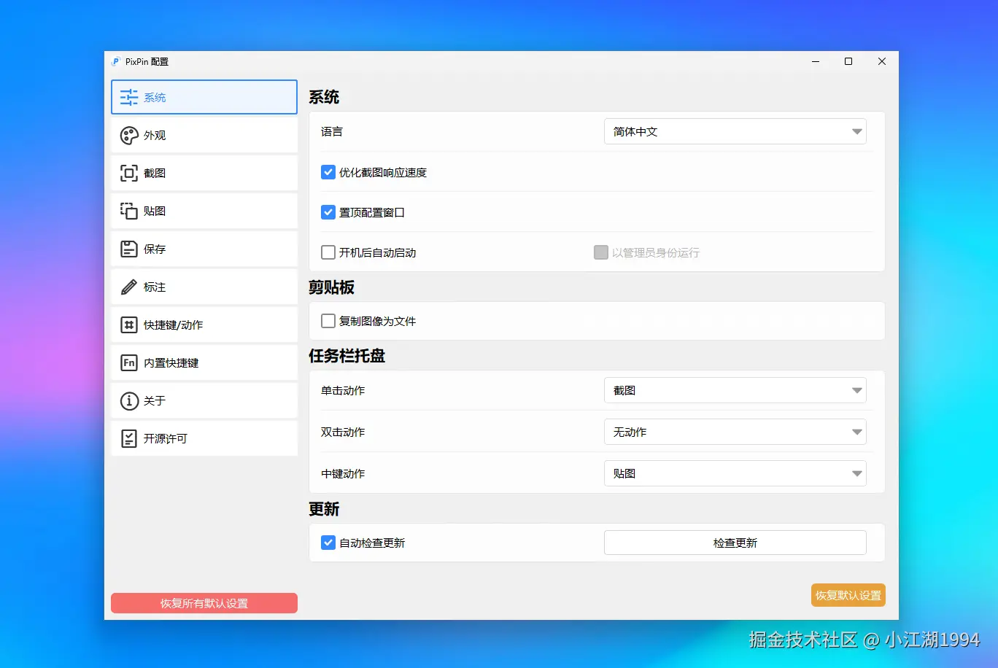Viewport: 998px width, 668px height.
Task: Click the 截图 capture frame icon
Action: coord(129,173)
